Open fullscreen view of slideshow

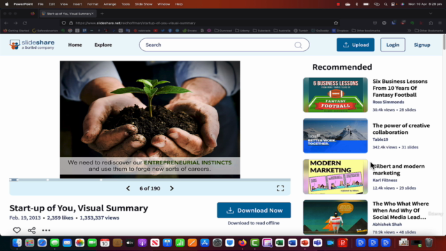click(280, 188)
